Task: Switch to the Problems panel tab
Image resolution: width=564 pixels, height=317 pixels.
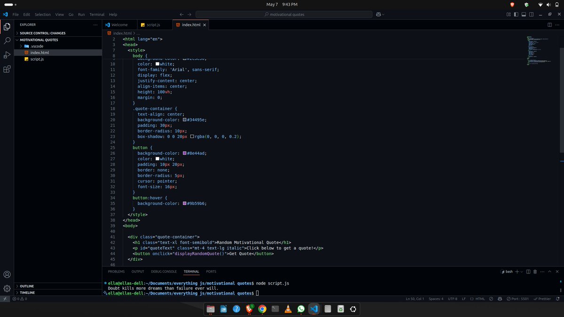Action: point(116,271)
